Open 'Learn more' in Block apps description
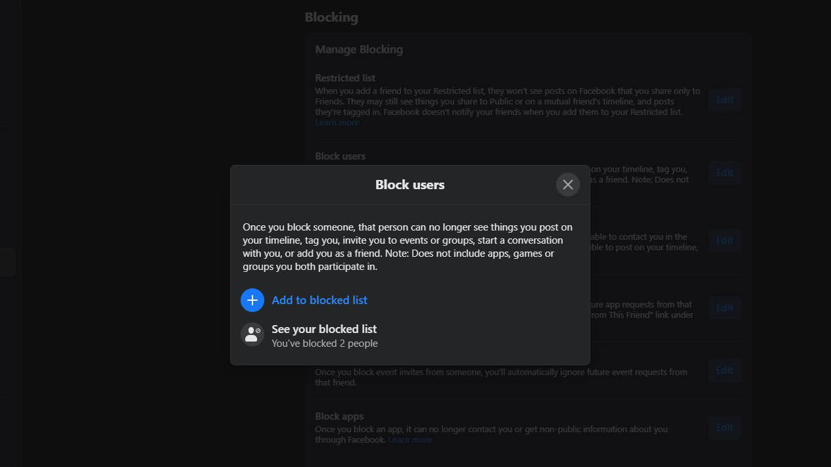This screenshot has width=831, height=467. tap(410, 440)
